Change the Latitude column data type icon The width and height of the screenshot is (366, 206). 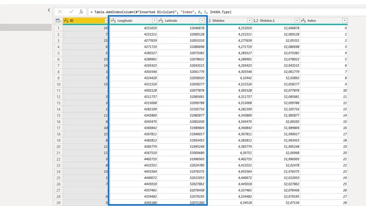click(x=161, y=21)
